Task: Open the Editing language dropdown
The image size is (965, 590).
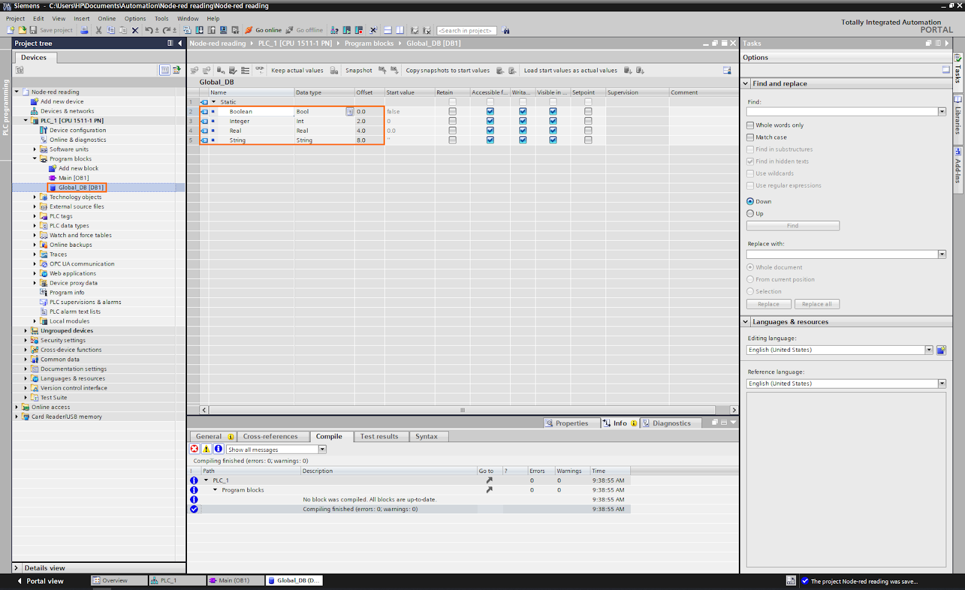Action: (929, 350)
